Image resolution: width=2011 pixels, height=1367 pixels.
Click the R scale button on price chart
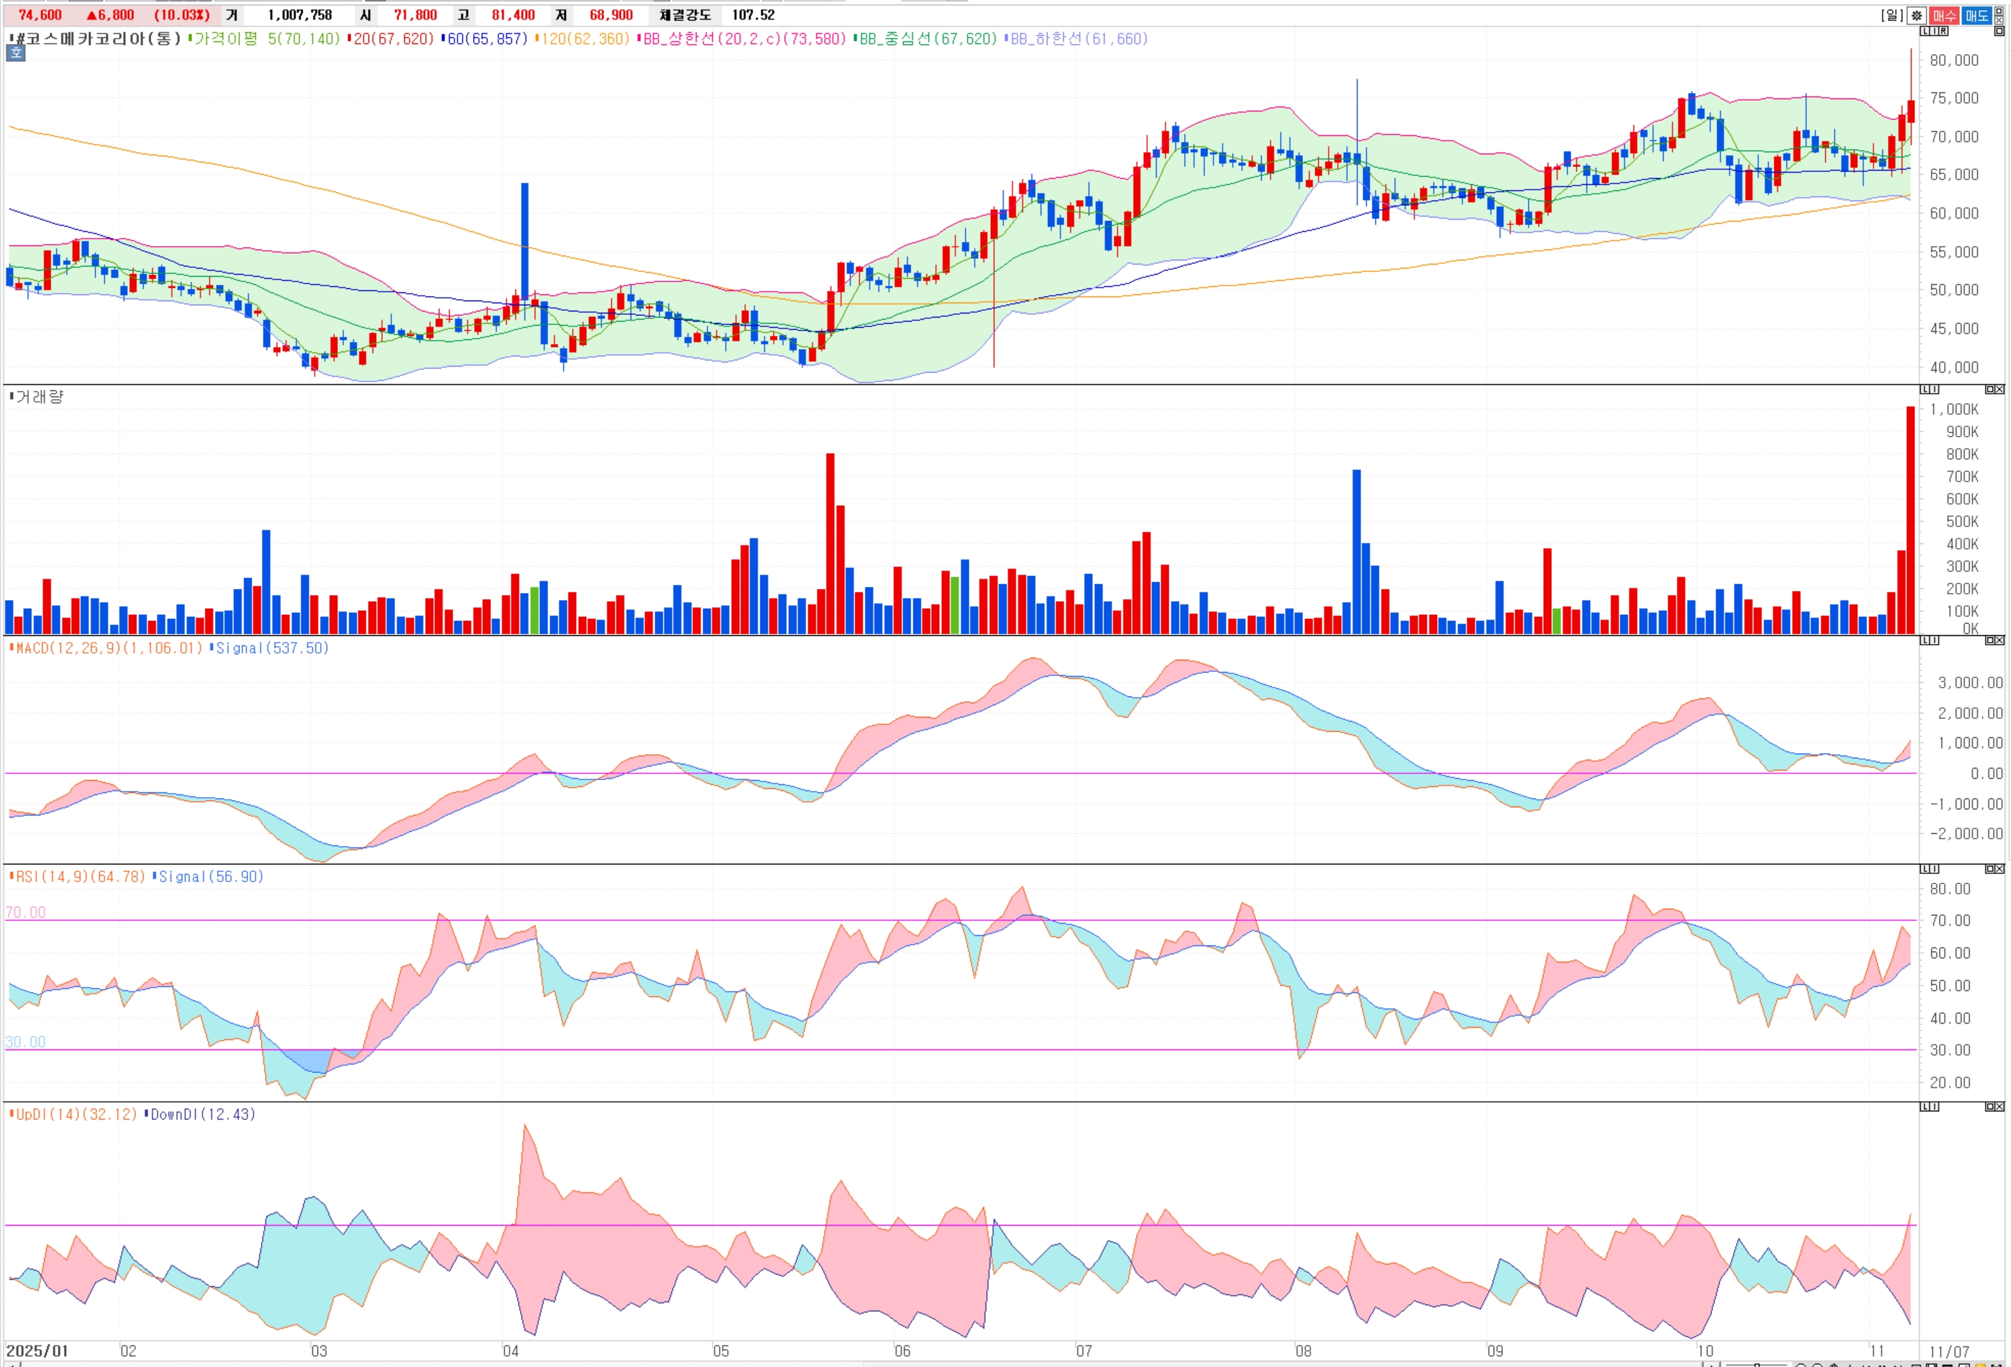tap(1944, 31)
